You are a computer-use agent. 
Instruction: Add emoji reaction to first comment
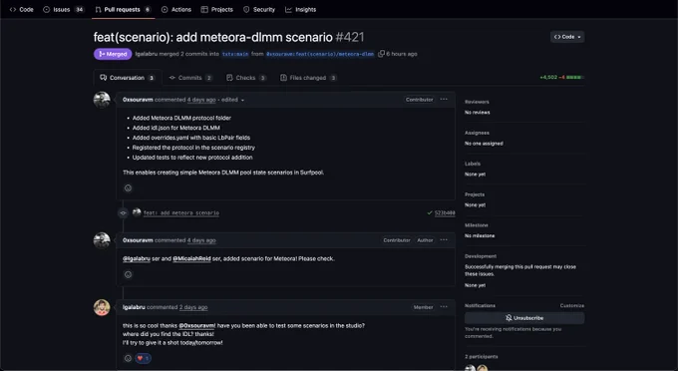[128, 188]
